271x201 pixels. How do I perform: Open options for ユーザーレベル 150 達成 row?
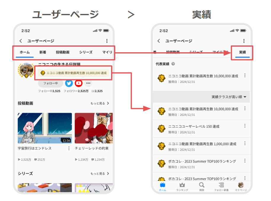[245, 126]
